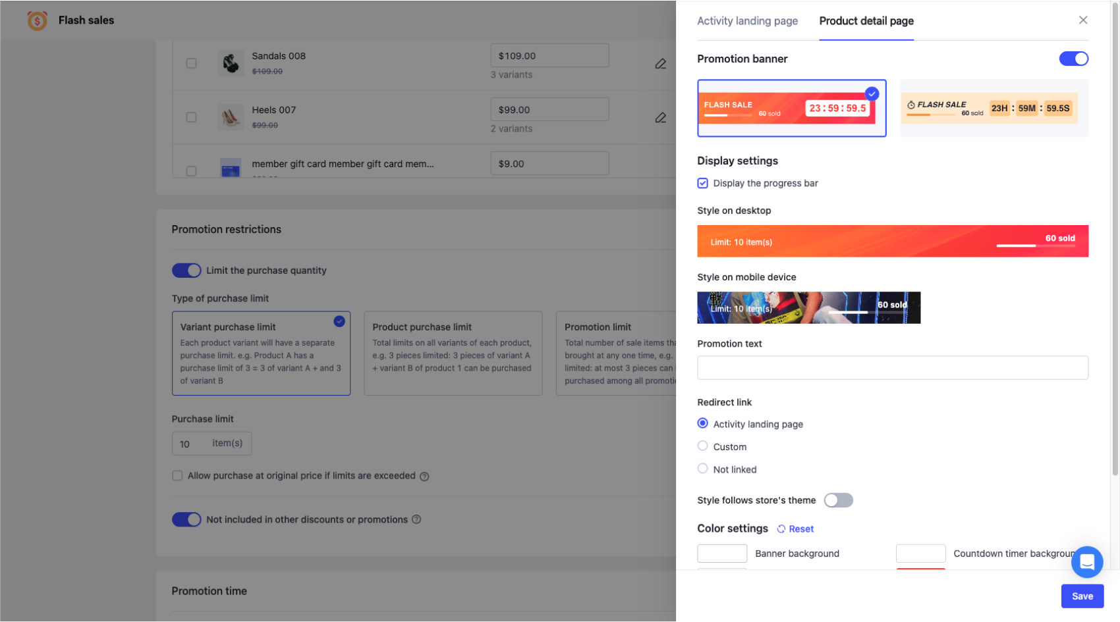
Task: Click help icon beside original price option
Action: click(x=424, y=477)
